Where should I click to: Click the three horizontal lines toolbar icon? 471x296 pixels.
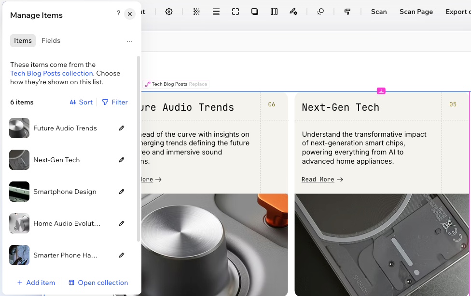pos(216,12)
